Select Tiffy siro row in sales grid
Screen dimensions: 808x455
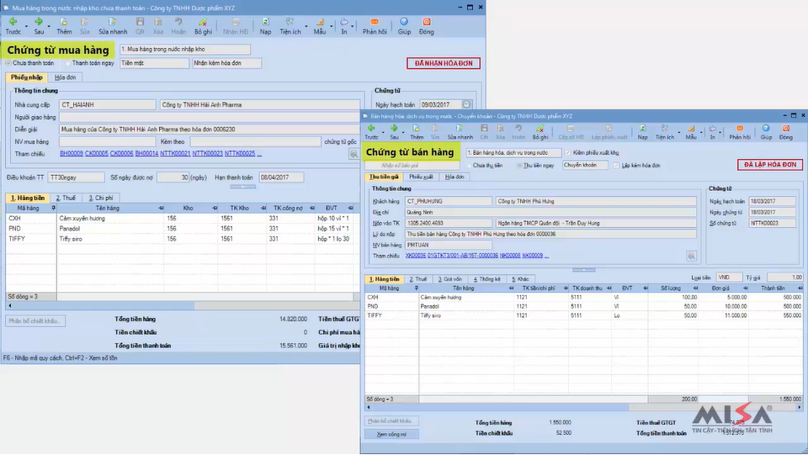click(x=584, y=315)
